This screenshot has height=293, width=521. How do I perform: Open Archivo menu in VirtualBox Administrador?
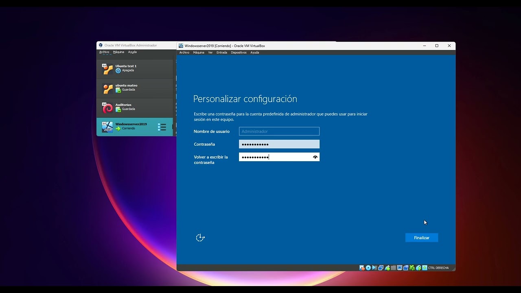click(x=104, y=52)
